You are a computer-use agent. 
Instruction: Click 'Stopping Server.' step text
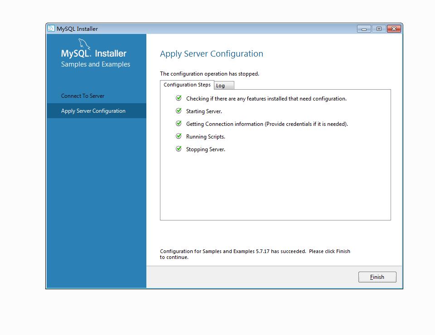(206, 149)
